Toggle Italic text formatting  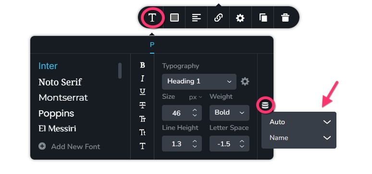(142, 78)
